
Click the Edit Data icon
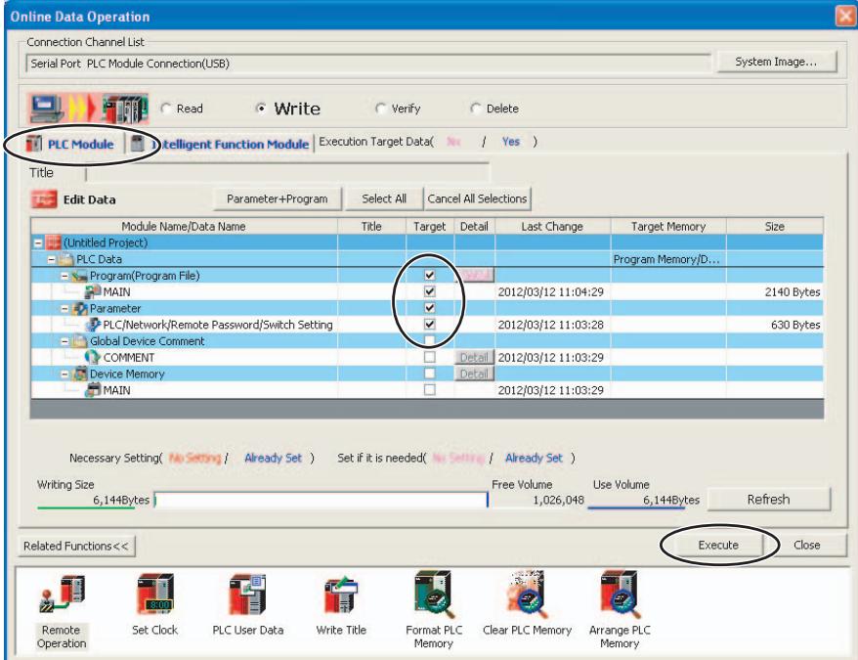click(44, 199)
